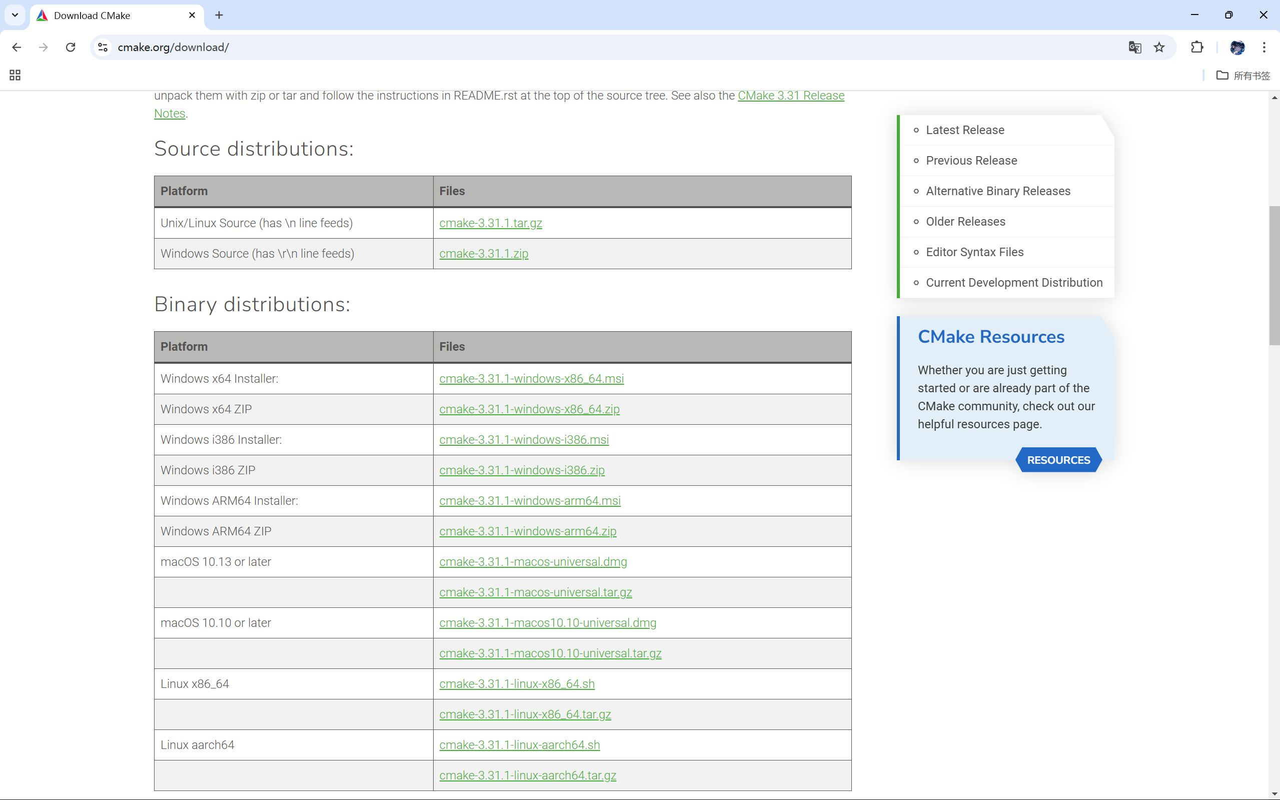
Task: View site information icon in address bar
Action: click(x=103, y=47)
